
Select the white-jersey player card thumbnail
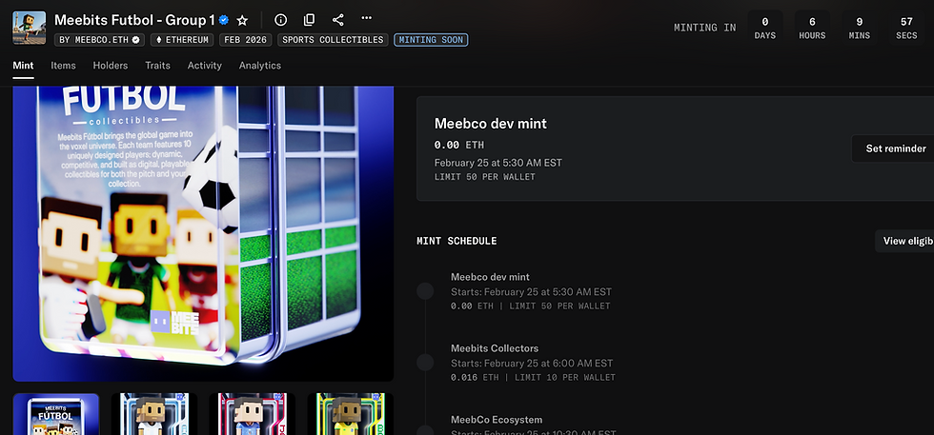click(x=154, y=414)
